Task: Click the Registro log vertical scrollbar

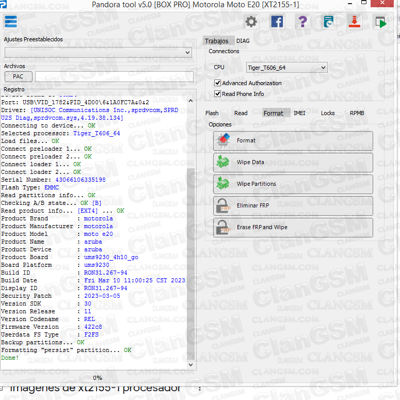Action: [x=191, y=232]
